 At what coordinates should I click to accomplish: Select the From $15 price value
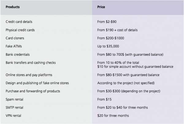point(104,99)
